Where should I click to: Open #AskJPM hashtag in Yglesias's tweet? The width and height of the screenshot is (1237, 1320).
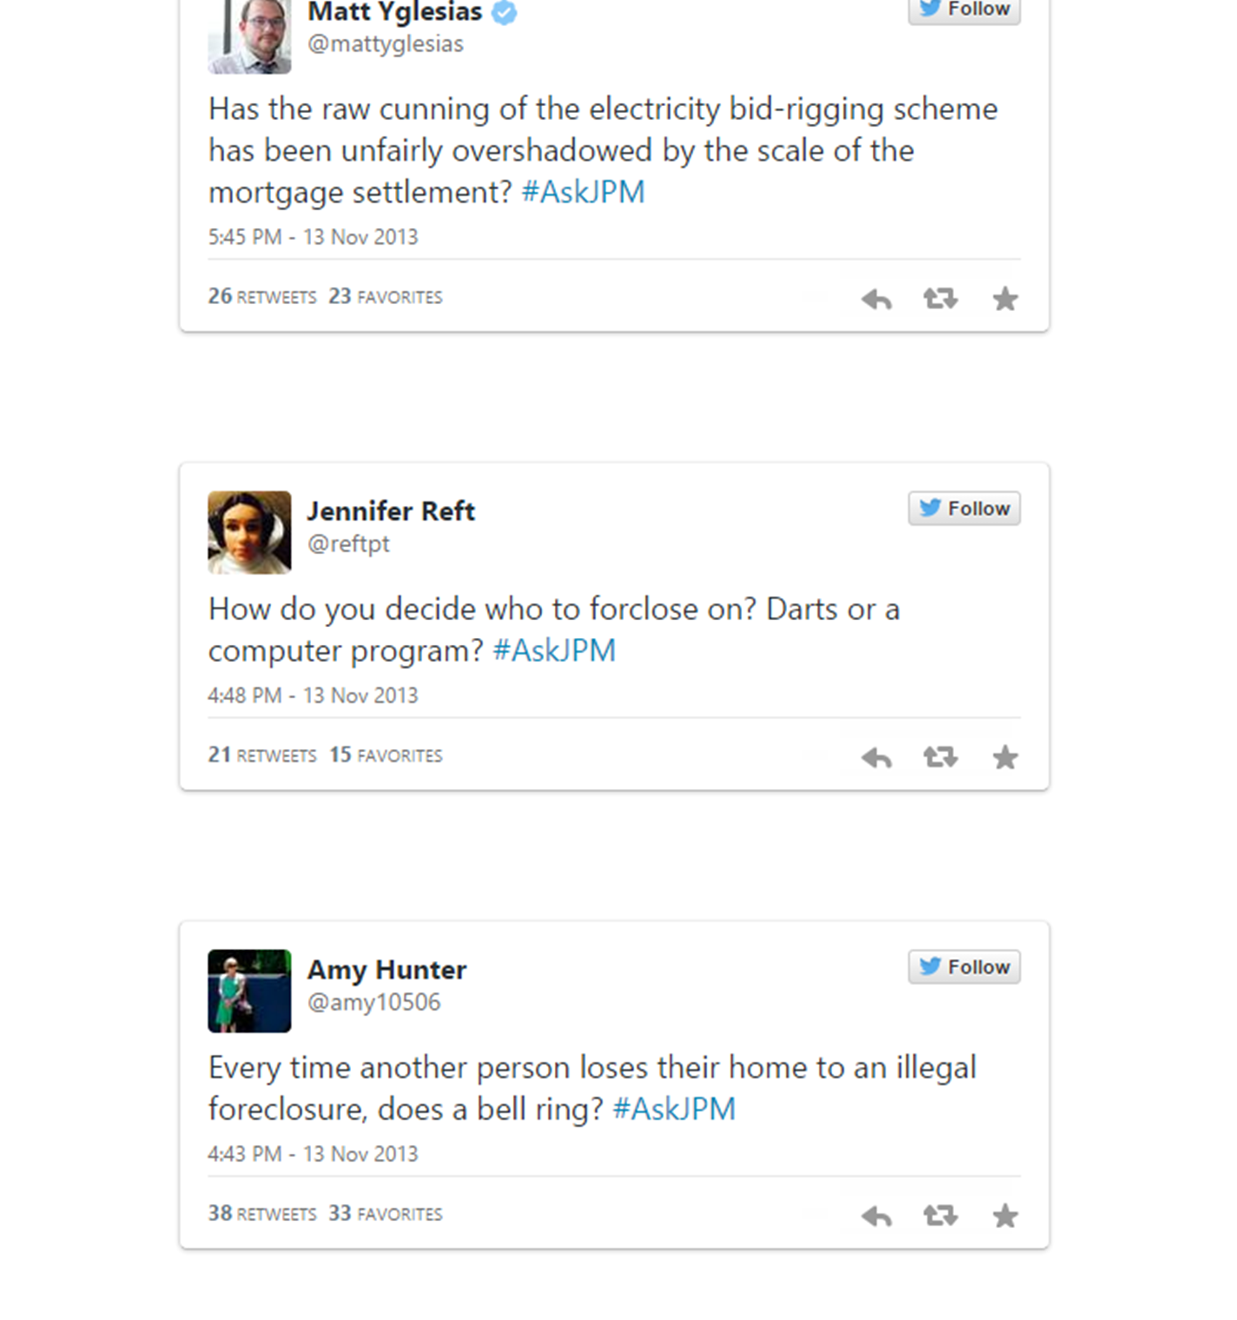coord(583,192)
